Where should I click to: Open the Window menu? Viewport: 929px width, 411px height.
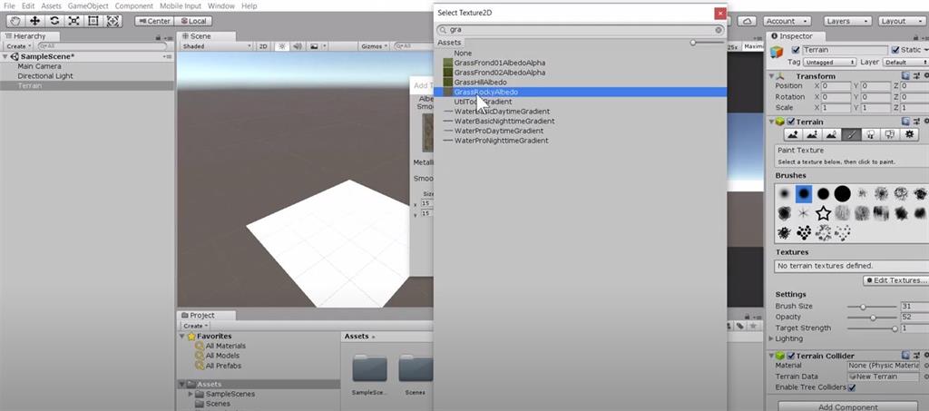(221, 6)
